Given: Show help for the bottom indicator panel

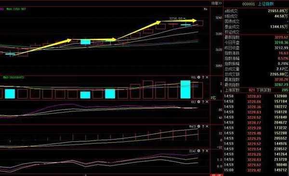Looking at the screenshot, I should coord(203,151).
